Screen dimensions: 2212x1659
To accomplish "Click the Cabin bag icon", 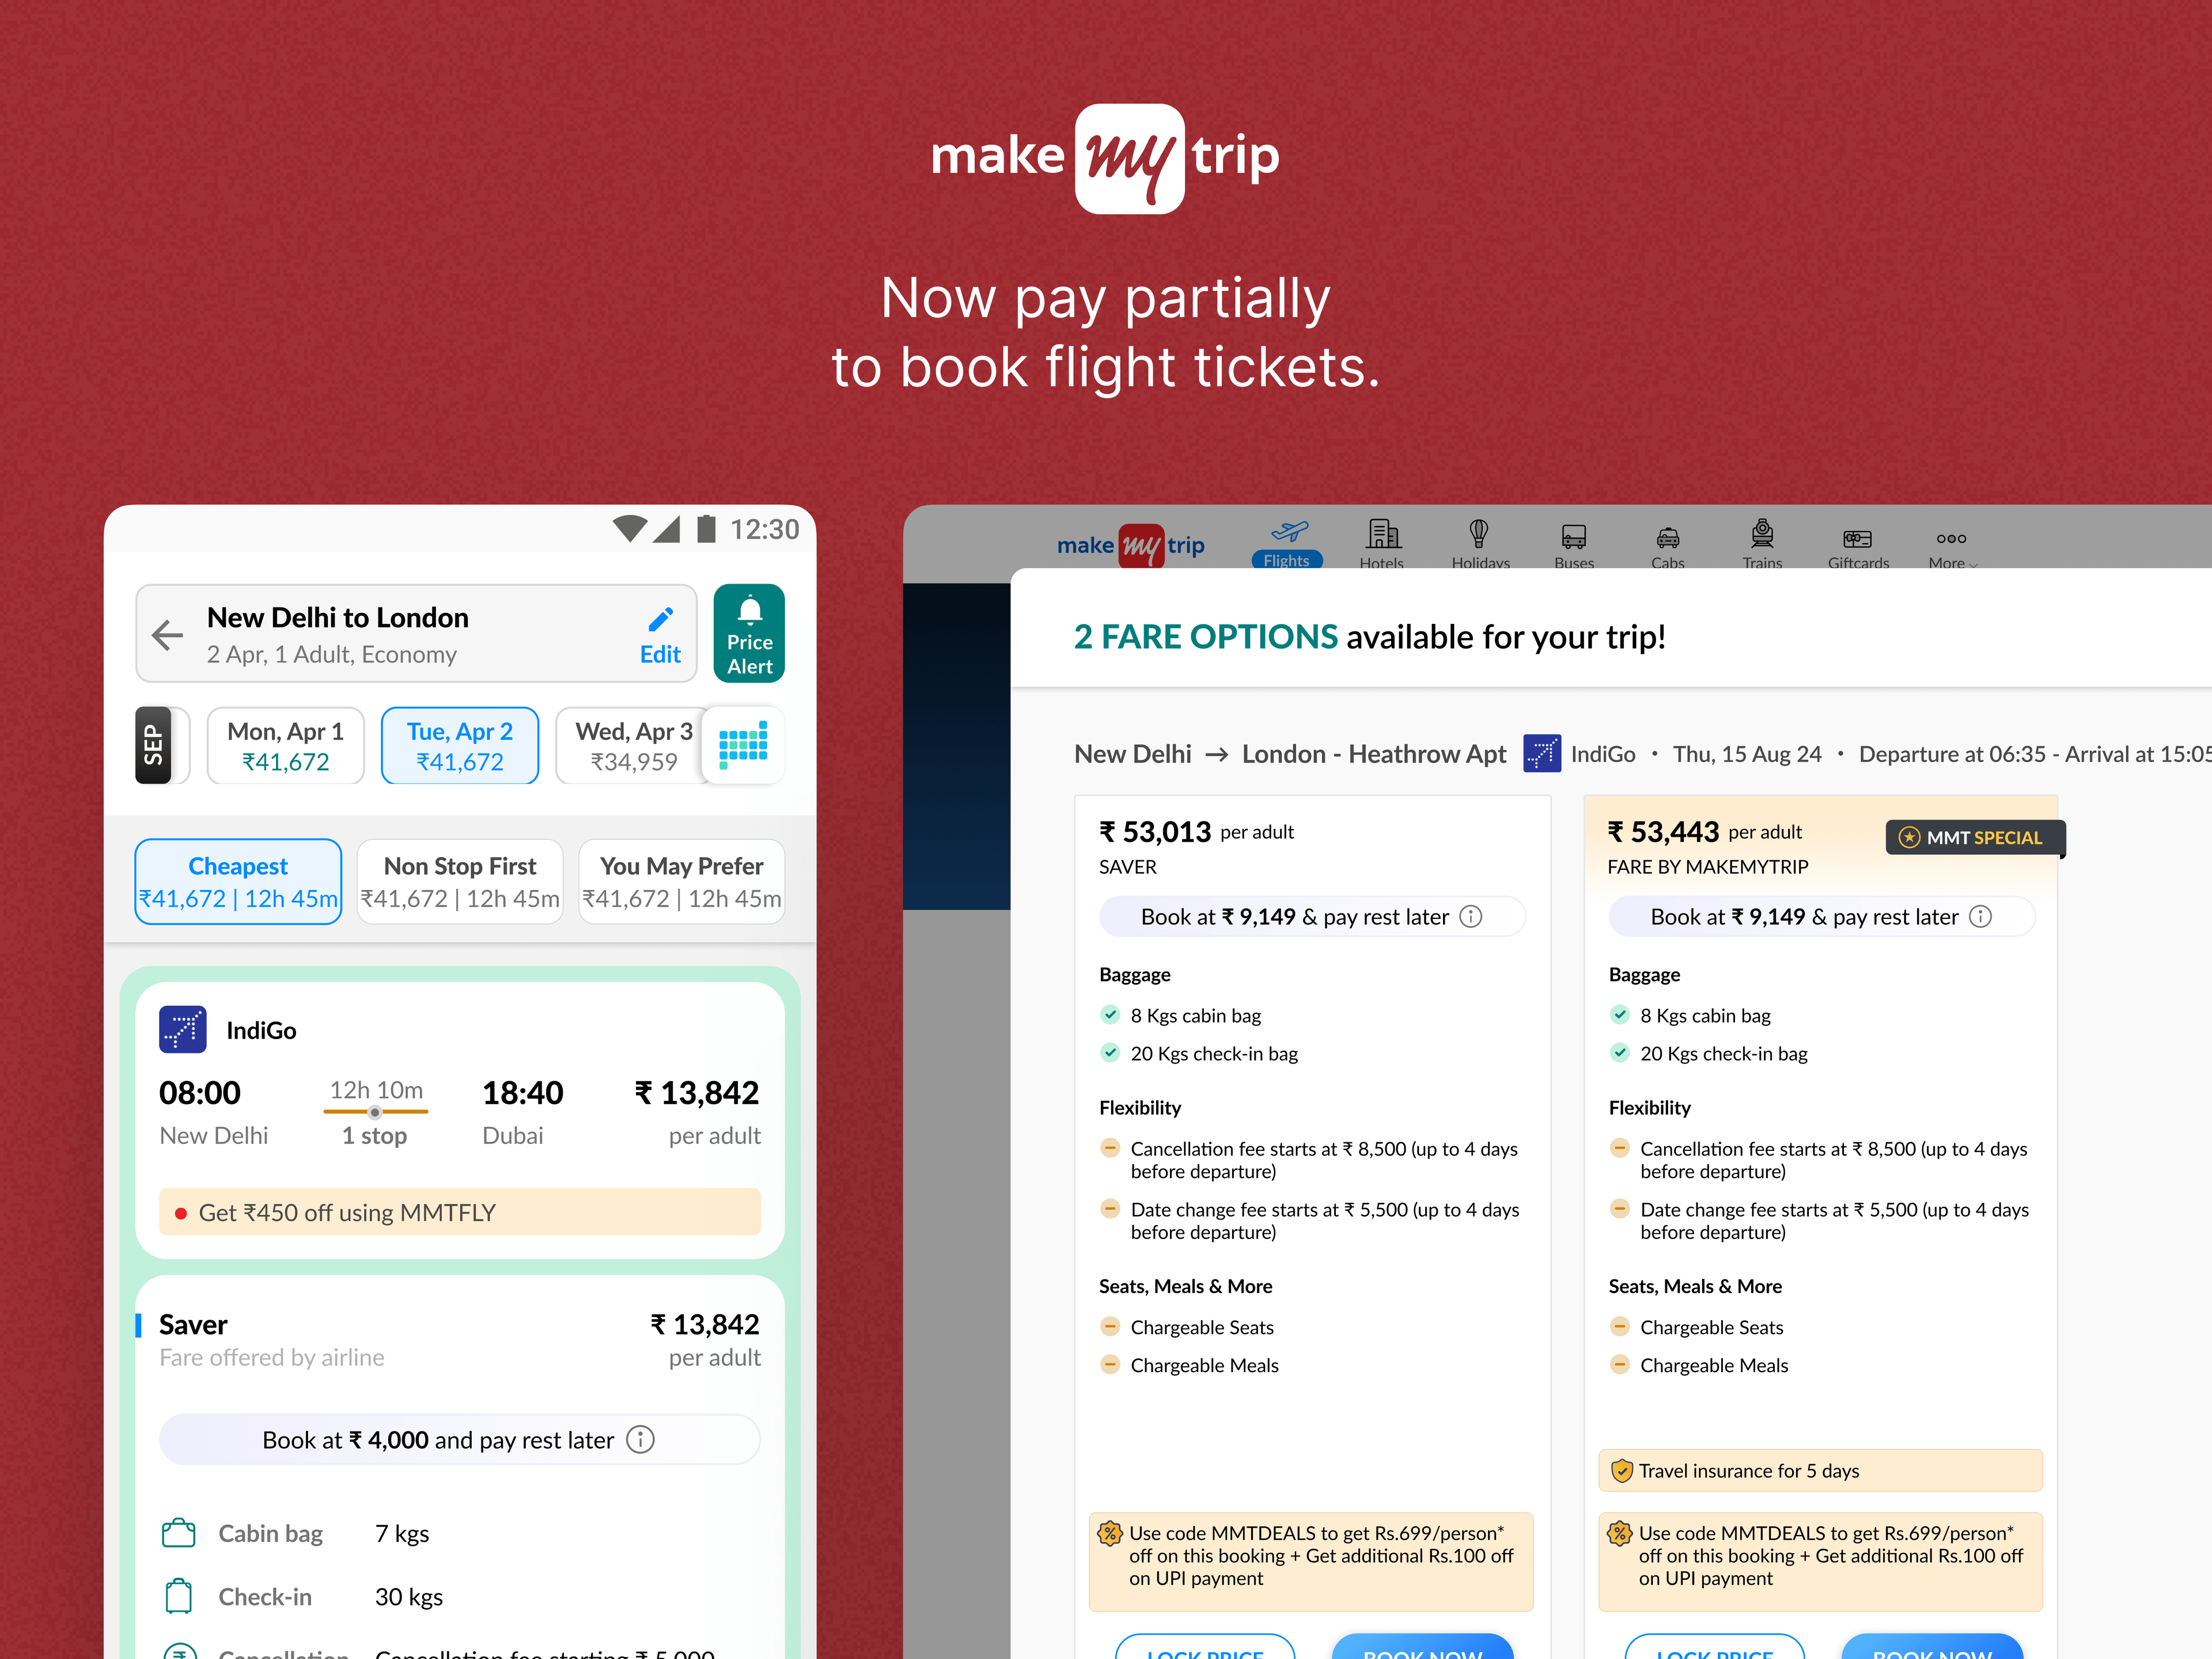I will pyautogui.click(x=179, y=1533).
